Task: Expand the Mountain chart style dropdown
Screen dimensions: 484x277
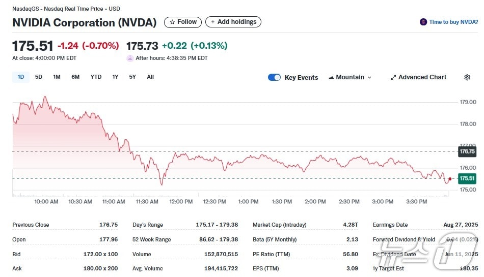Action: point(369,77)
